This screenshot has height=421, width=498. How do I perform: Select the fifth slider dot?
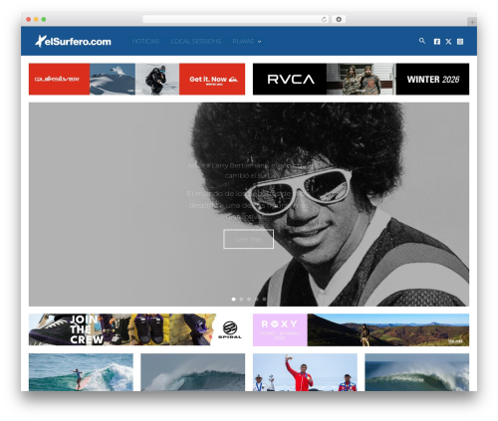(x=264, y=300)
